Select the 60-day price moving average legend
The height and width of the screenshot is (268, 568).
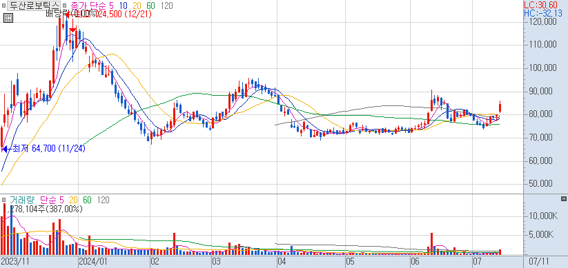(x=150, y=6)
